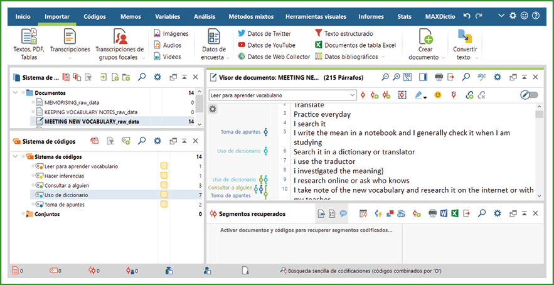Click the highlighter color coding tool
The image size is (554, 285).
tap(418, 95)
